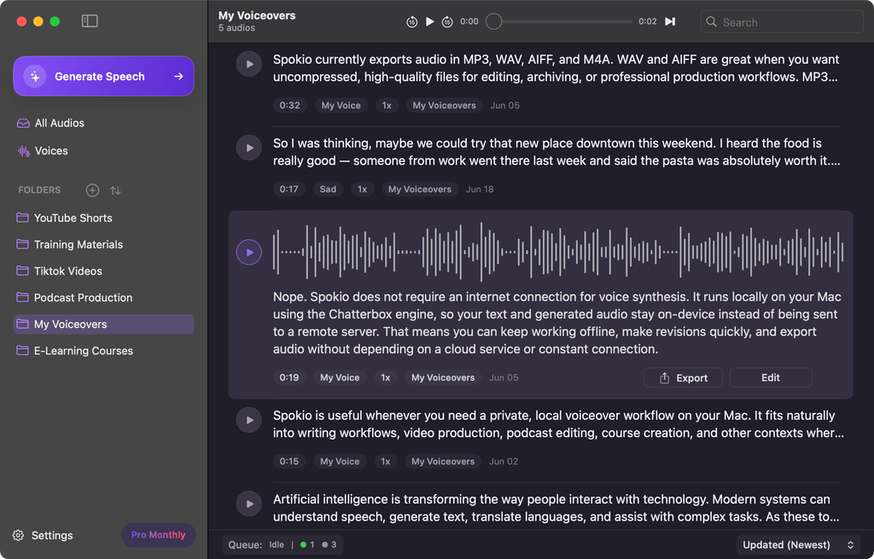
Task: Click the Jun 18 date label
Action: click(x=480, y=189)
